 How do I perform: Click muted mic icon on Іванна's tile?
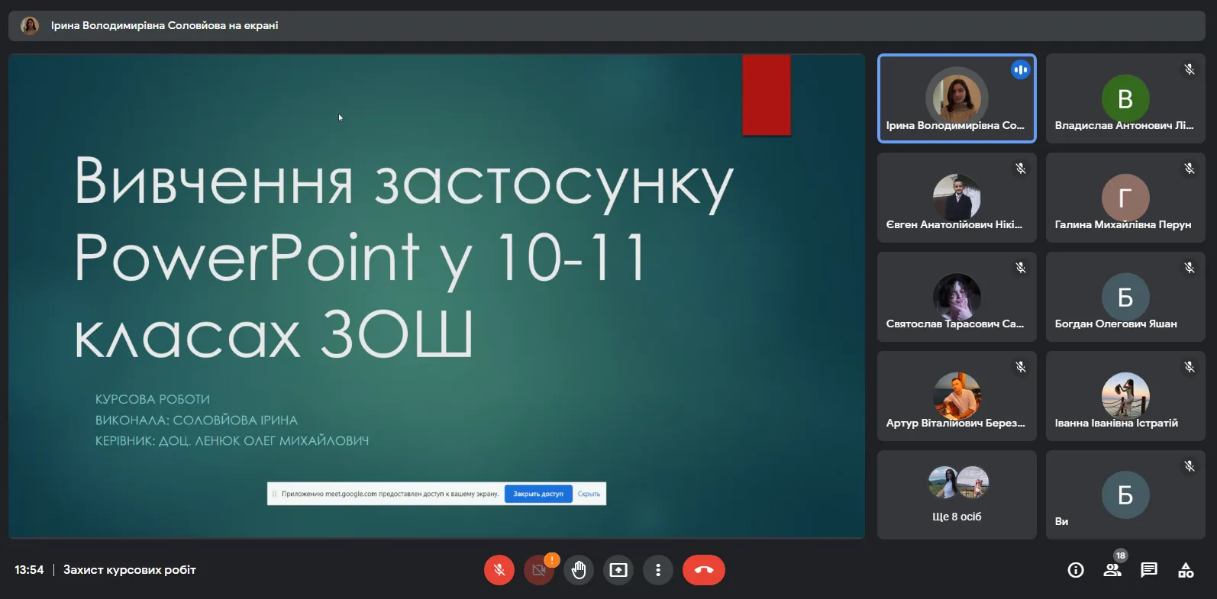click(1189, 367)
